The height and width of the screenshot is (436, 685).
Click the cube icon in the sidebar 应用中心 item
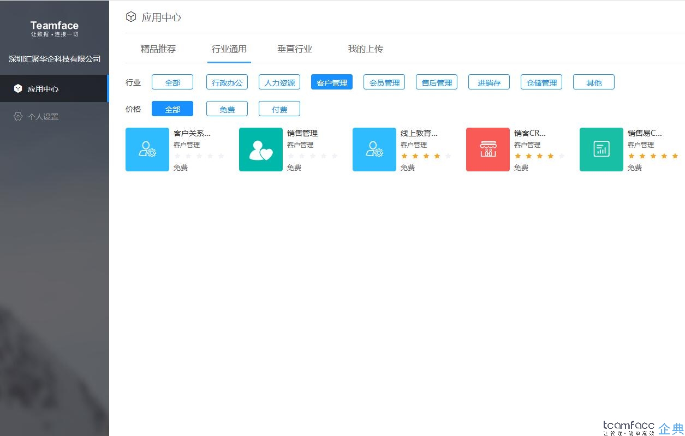tap(18, 88)
